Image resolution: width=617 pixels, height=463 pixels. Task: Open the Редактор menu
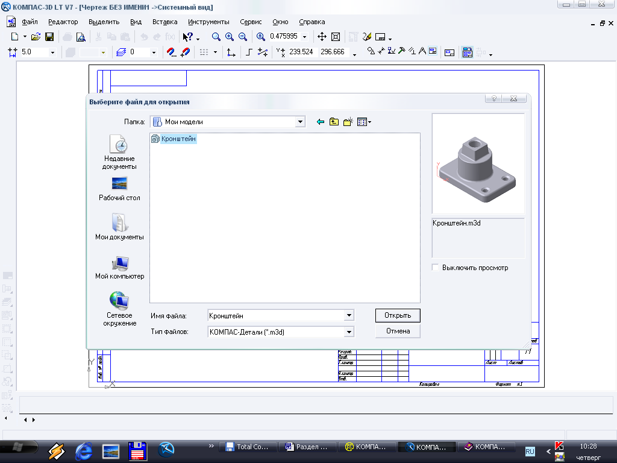(63, 22)
